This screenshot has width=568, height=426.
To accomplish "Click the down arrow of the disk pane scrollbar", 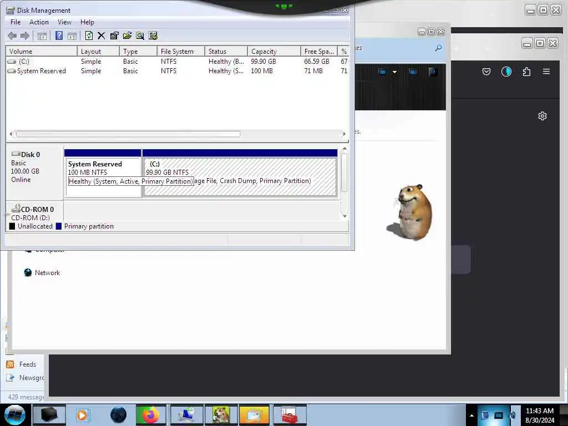I will tap(344, 216).
